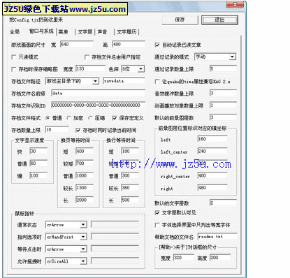Click 音效缓冲数量上限 field
Viewport: 290px width, 278px height.
tap(223, 93)
